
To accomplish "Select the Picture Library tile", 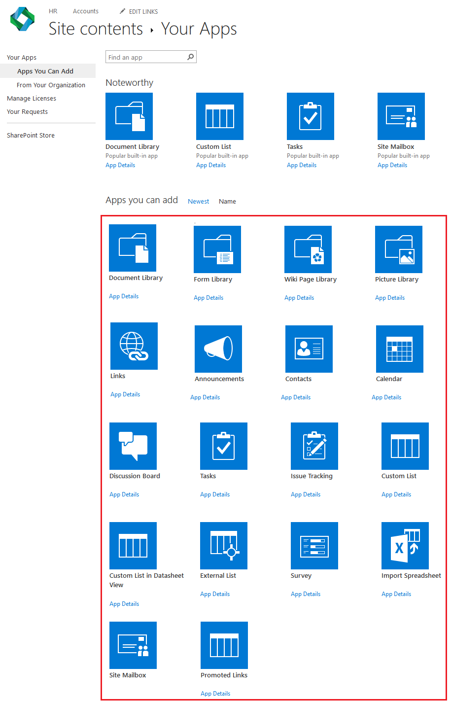I will [398, 249].
